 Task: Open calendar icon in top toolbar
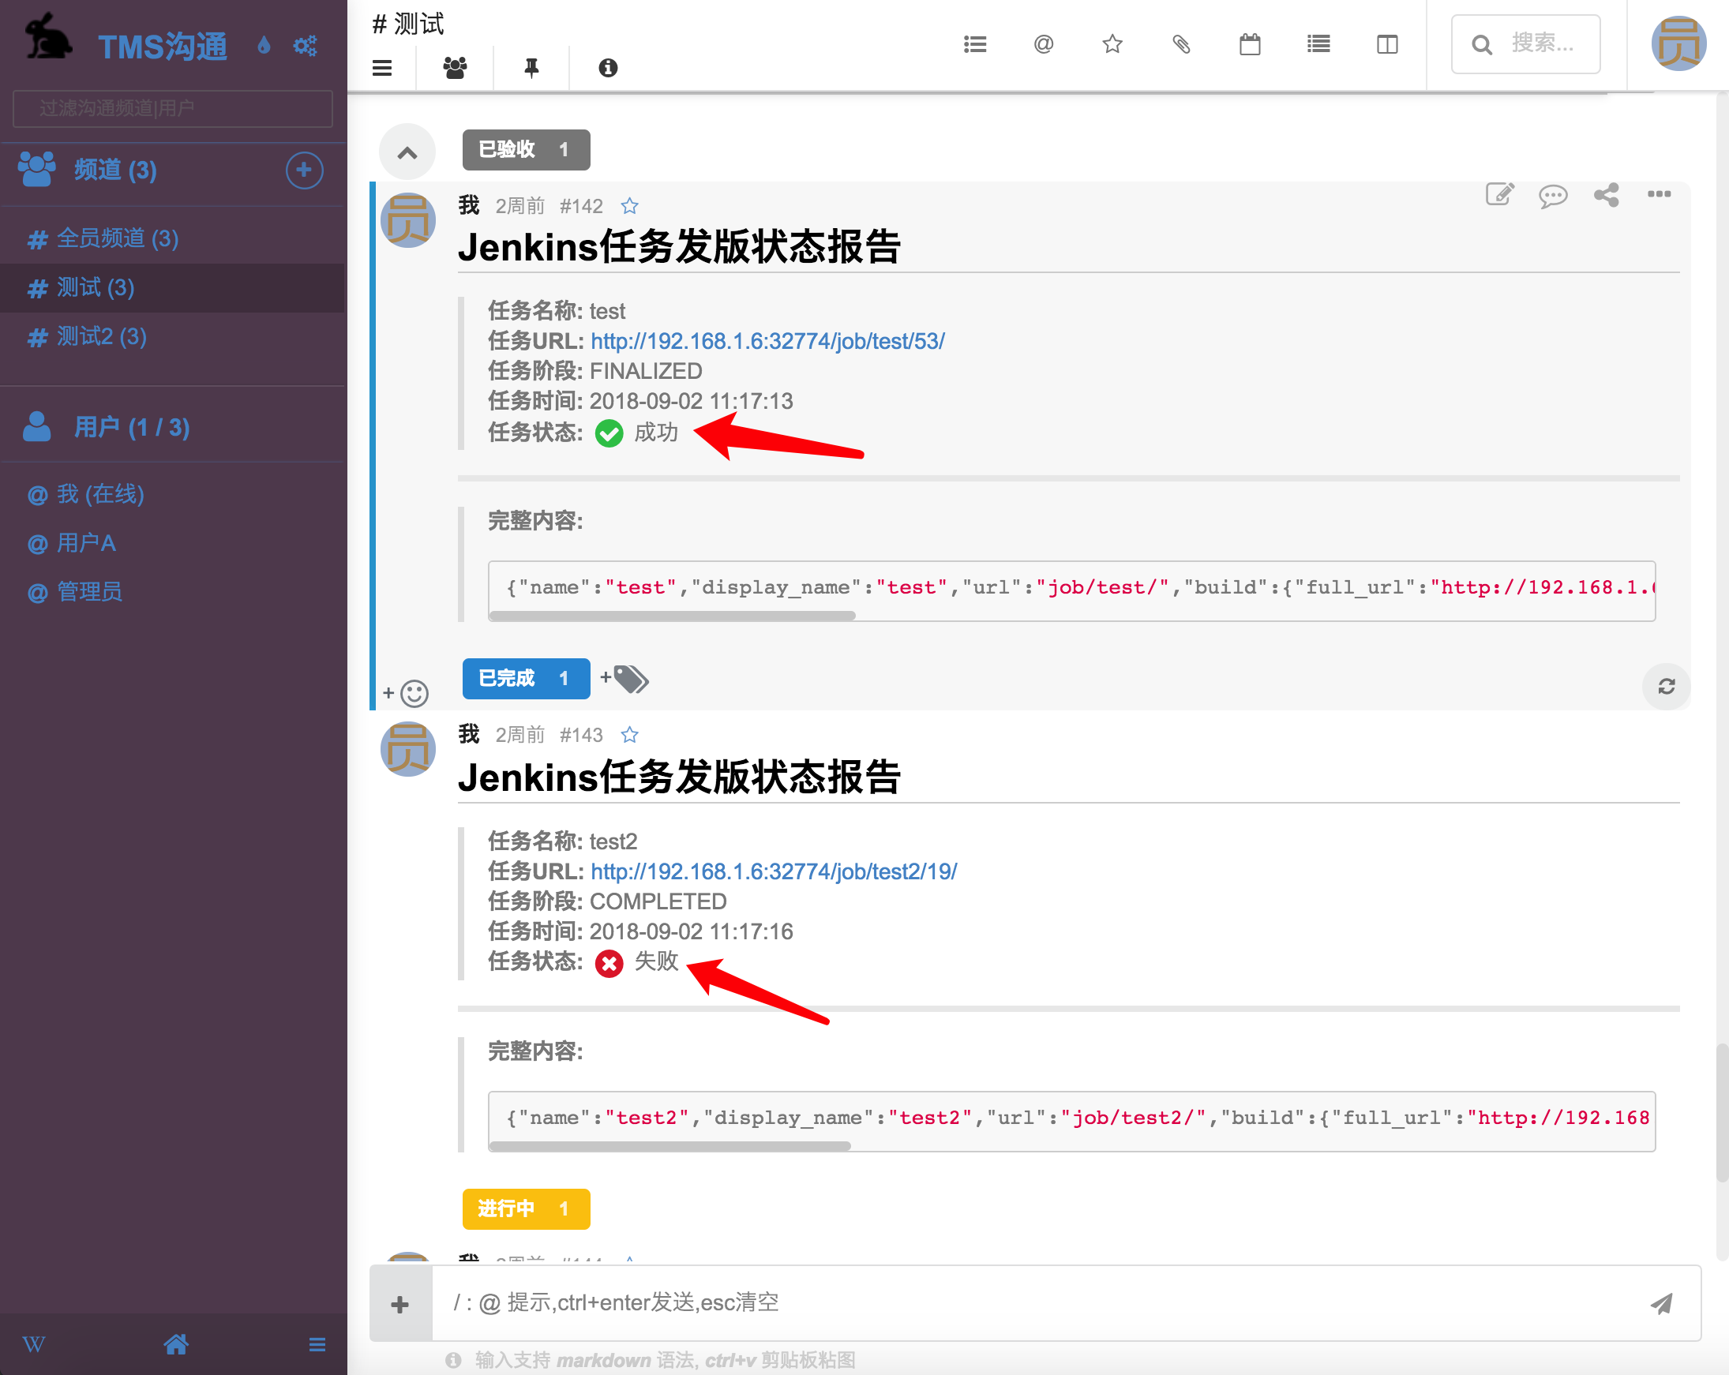(1250, 44)
